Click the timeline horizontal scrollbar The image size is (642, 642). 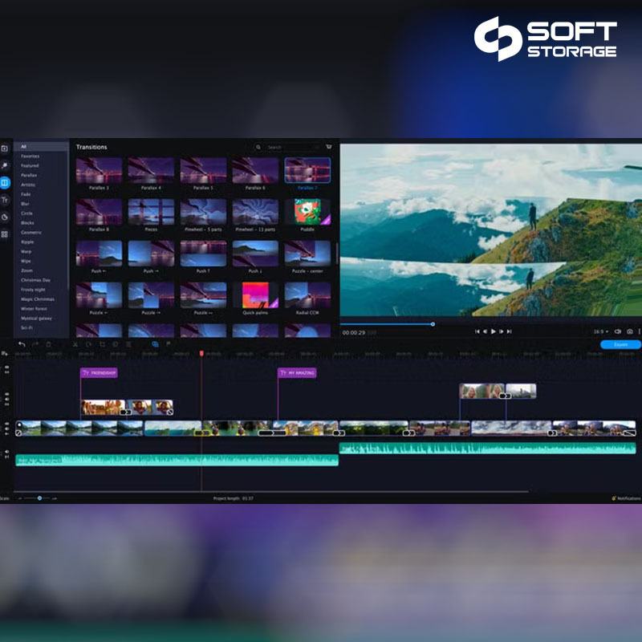pos(271,491)
